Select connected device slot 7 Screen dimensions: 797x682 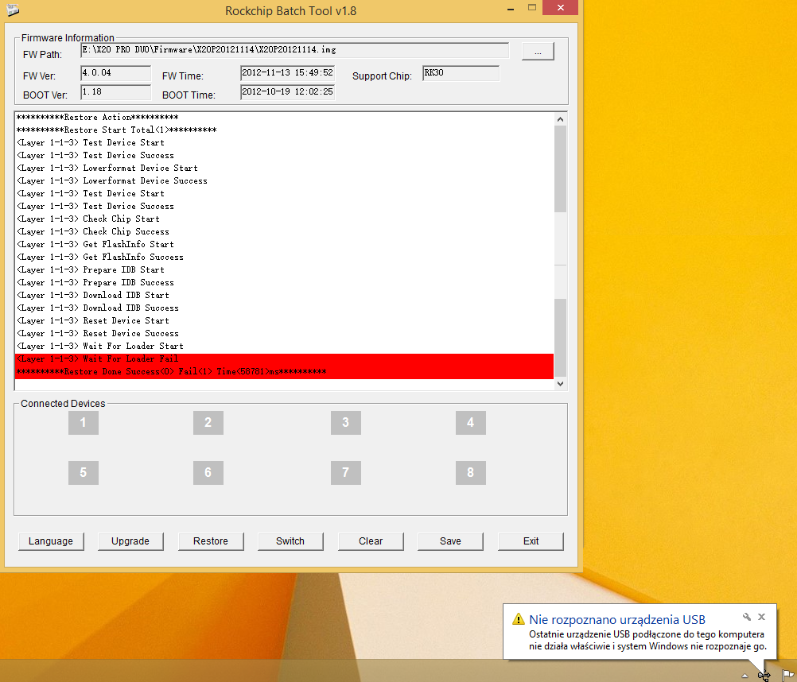click(x=346, y=473)
